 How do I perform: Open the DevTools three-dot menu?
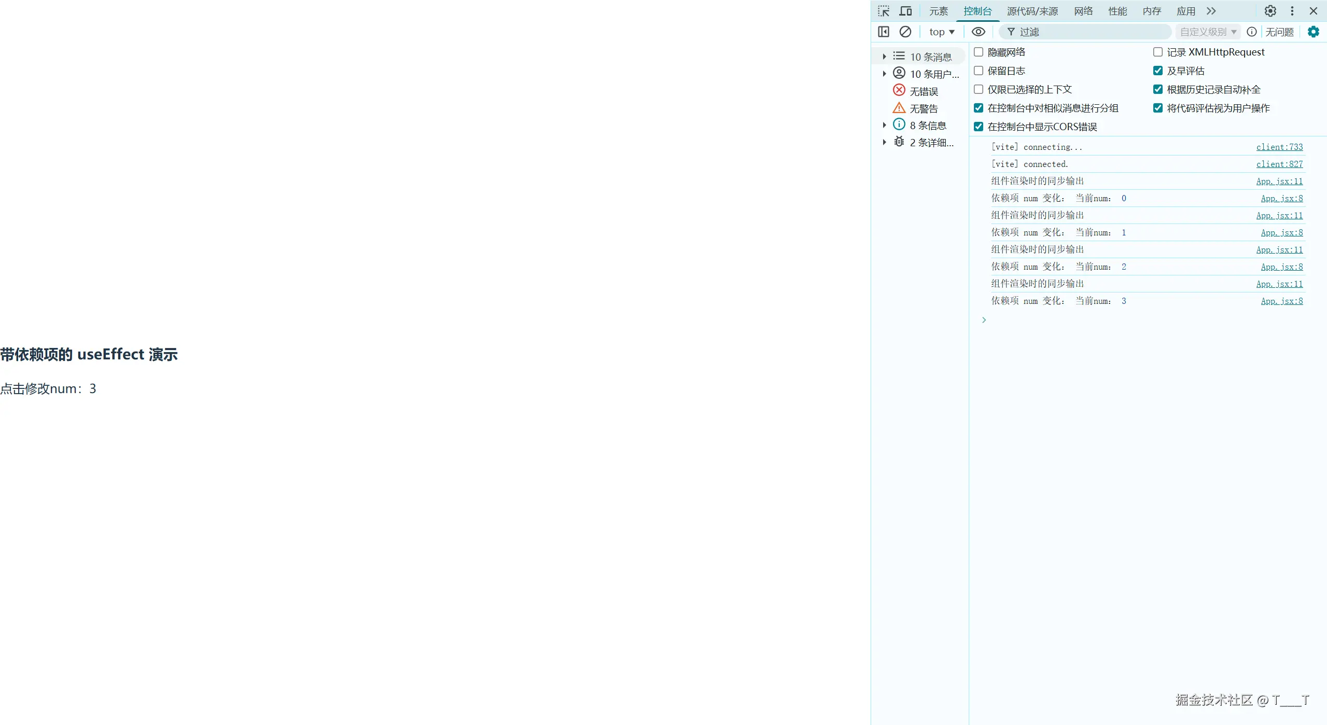coord(1292,11)
